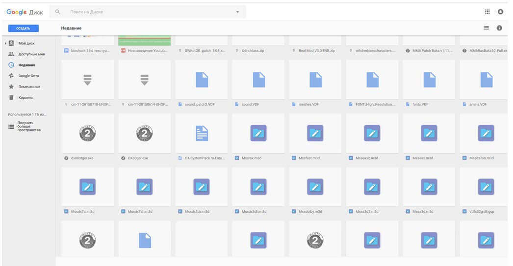The image size is (513, 266).
Task: Click the Корзина trash icon
Action: 11,97
